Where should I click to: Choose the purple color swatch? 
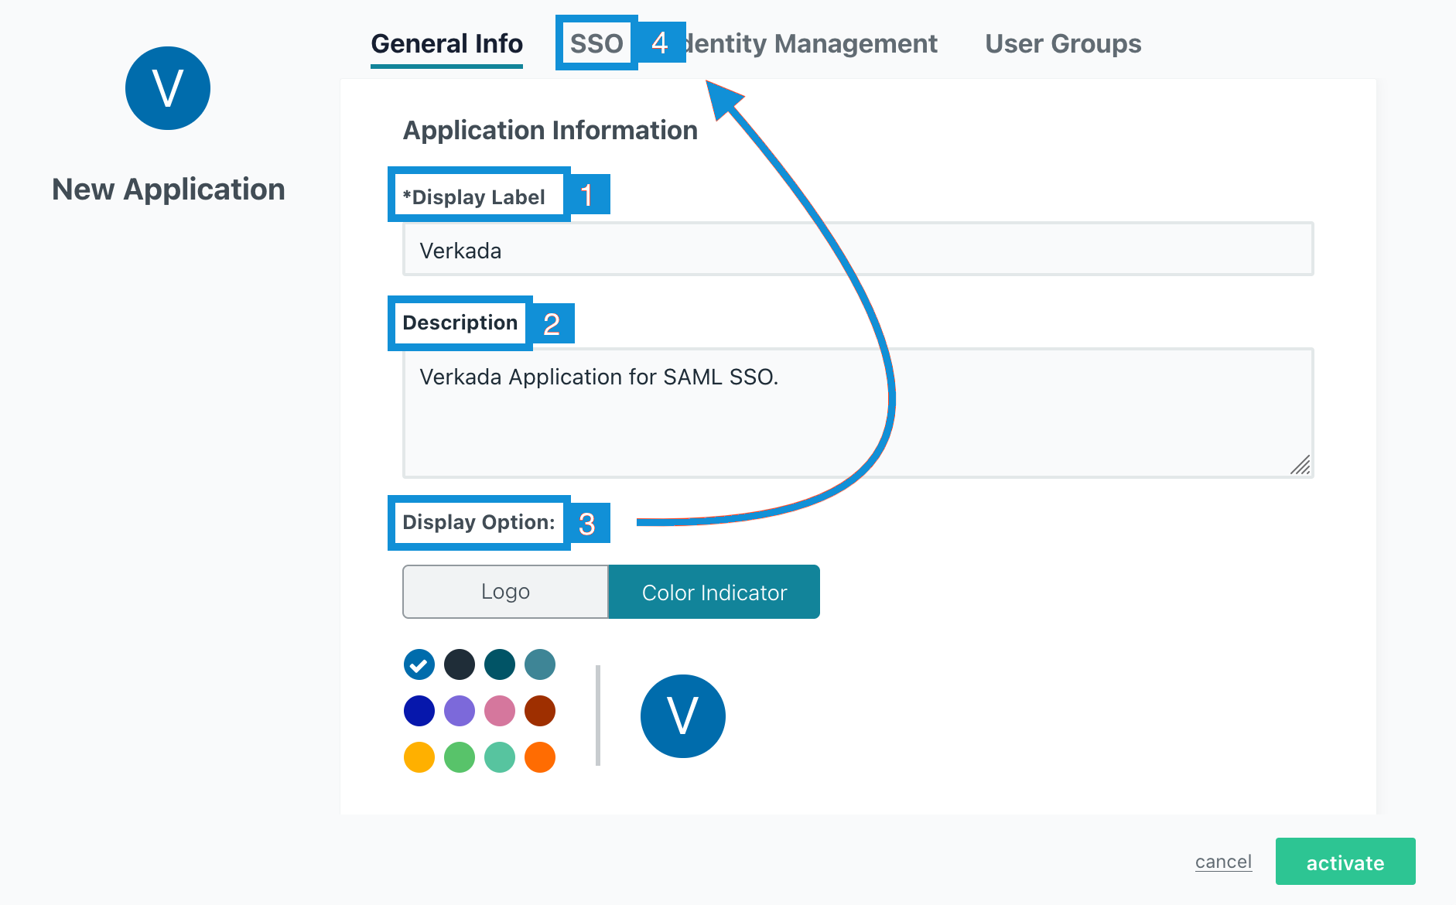coord(460,711)
